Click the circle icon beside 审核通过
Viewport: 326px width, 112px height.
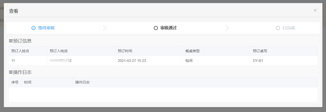(156, 28)
